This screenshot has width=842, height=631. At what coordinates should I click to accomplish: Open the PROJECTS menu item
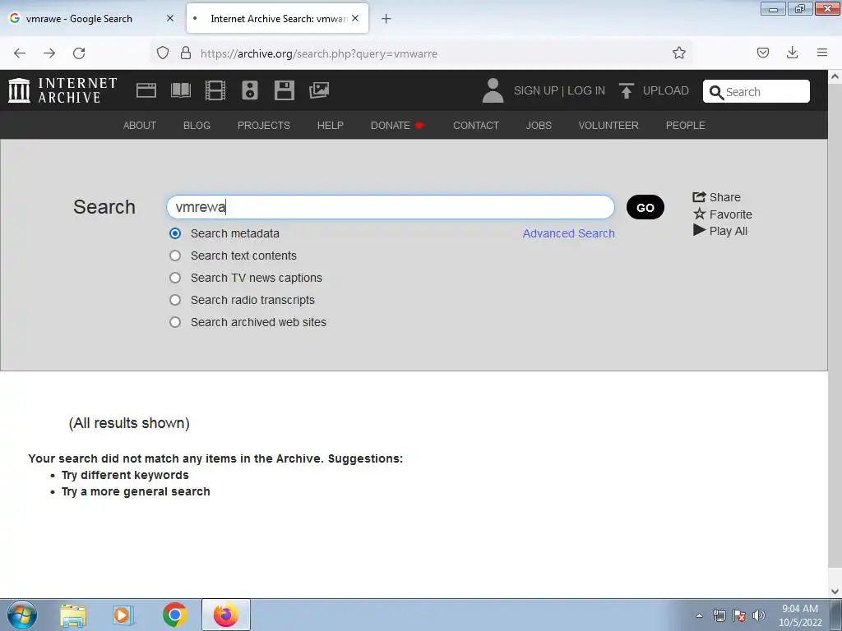[x=264, y=125]
